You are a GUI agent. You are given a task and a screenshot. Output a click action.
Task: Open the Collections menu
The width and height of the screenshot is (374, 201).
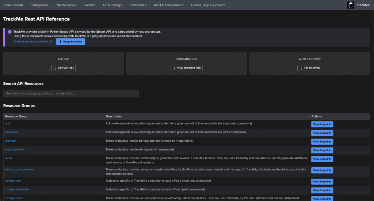[138, 5]
